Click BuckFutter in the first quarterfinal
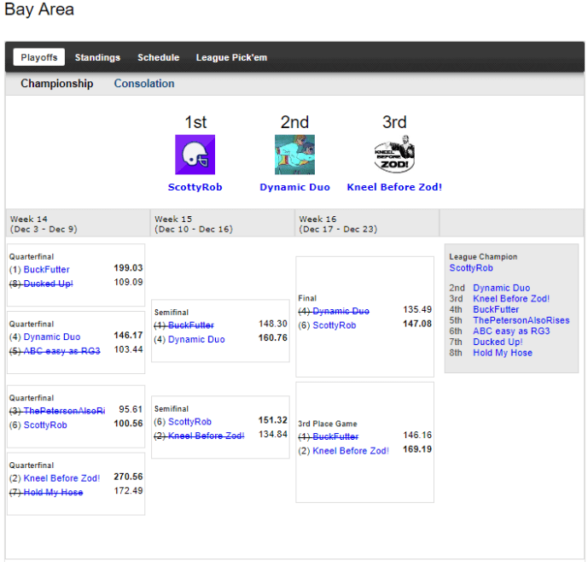Screen dimensions: 588x562 [46, 269]
